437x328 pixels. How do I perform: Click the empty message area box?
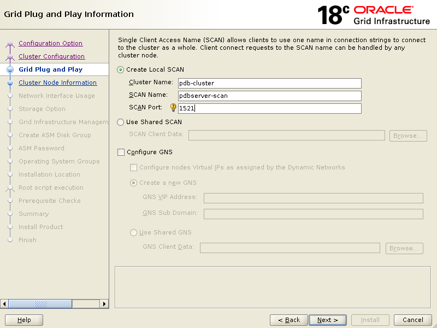(273, 288)
